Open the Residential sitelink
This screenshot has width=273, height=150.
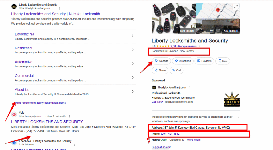[x=23, y=48]
